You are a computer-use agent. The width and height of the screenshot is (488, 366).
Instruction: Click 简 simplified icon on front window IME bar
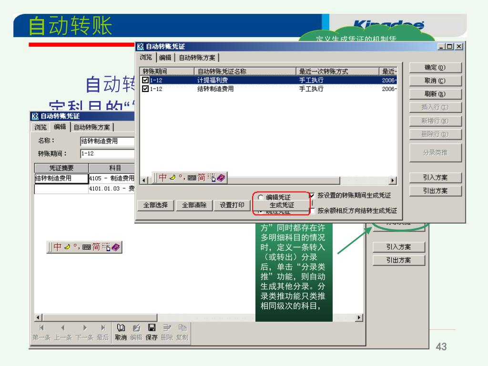tap(202, 178)
